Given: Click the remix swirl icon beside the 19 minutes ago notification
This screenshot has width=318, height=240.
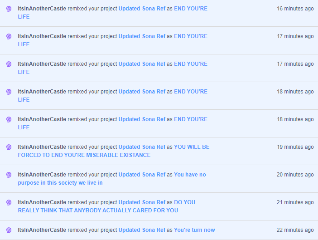Looking at the screenshot, I should pos(9,147).
